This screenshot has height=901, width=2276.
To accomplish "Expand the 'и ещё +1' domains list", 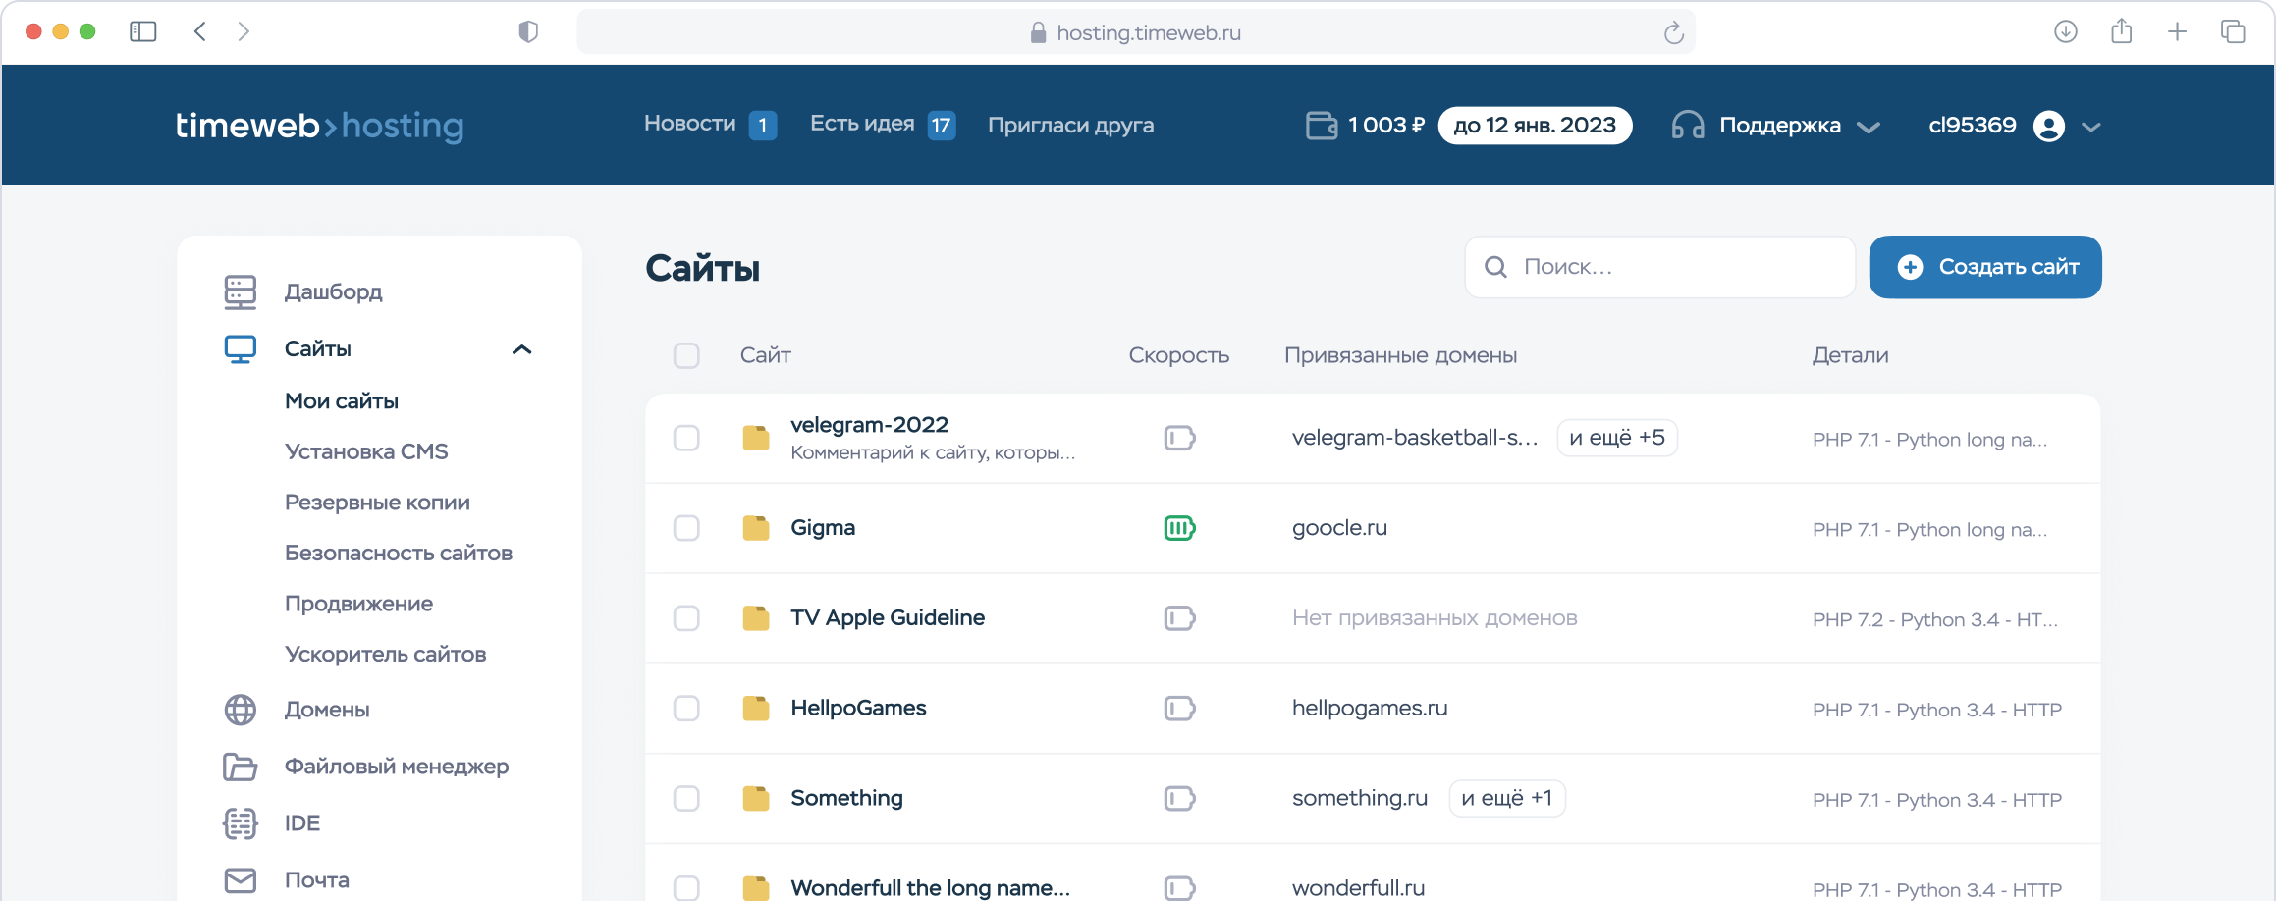I will tap(1507, 799).
